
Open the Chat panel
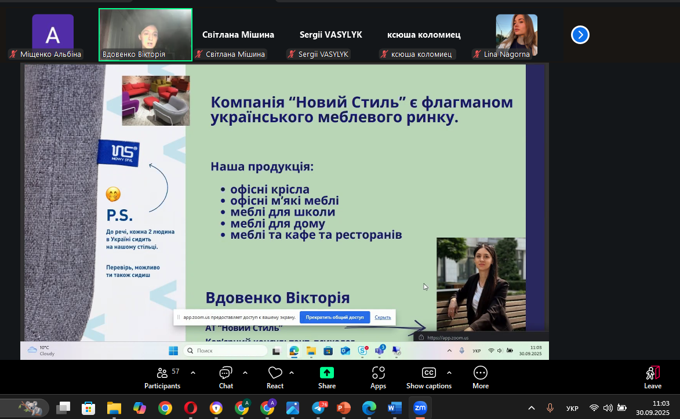pos(226,377)
